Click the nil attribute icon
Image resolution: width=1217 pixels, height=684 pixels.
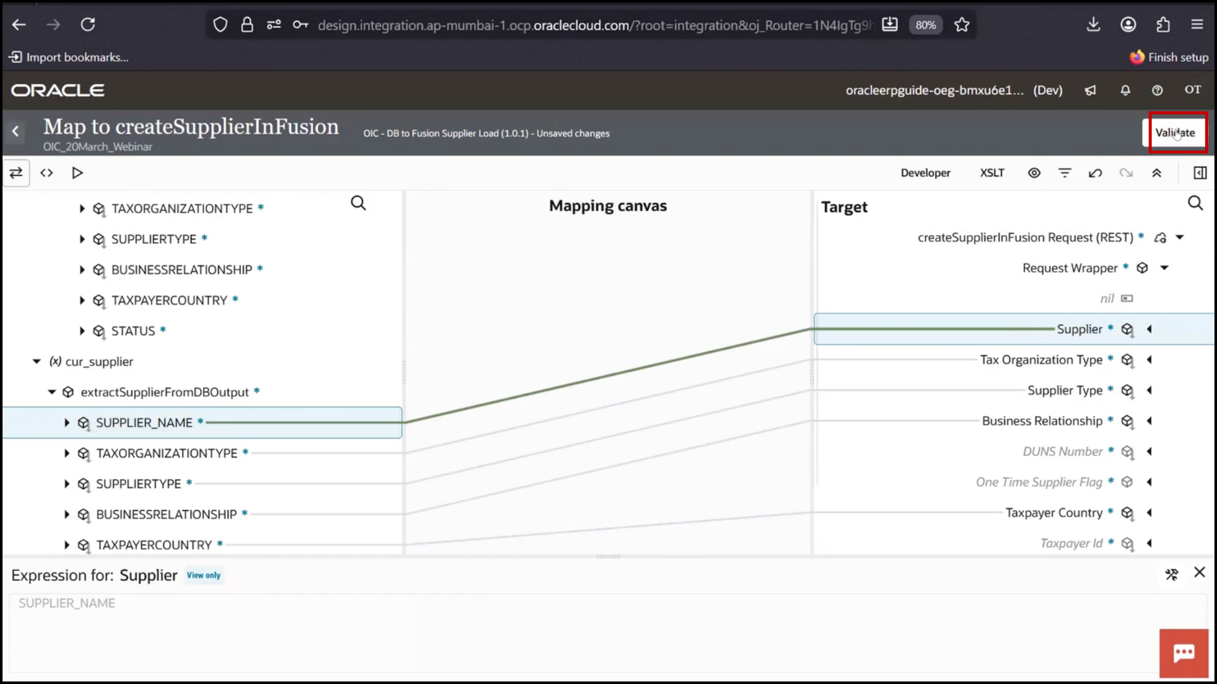coord(1126,298)
